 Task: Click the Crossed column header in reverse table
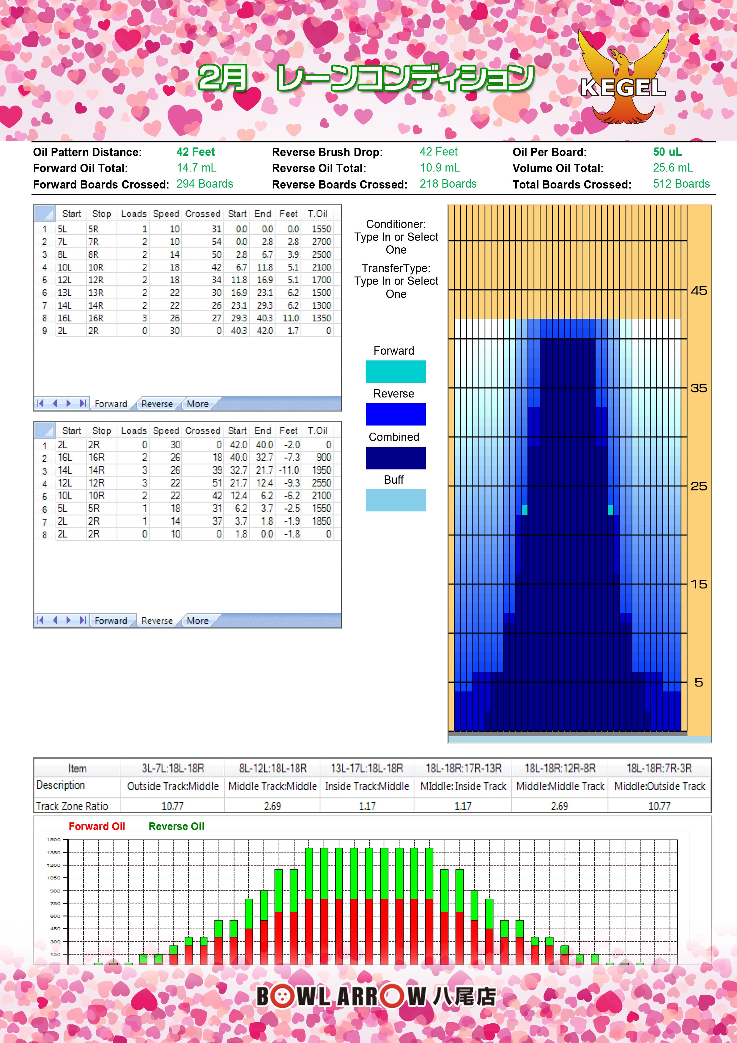coord(203,430)
